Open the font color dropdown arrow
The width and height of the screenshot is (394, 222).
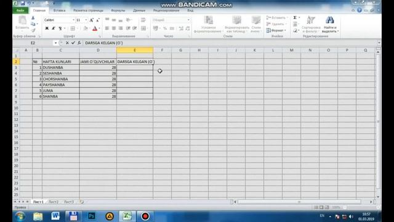(x=99, y=28)
